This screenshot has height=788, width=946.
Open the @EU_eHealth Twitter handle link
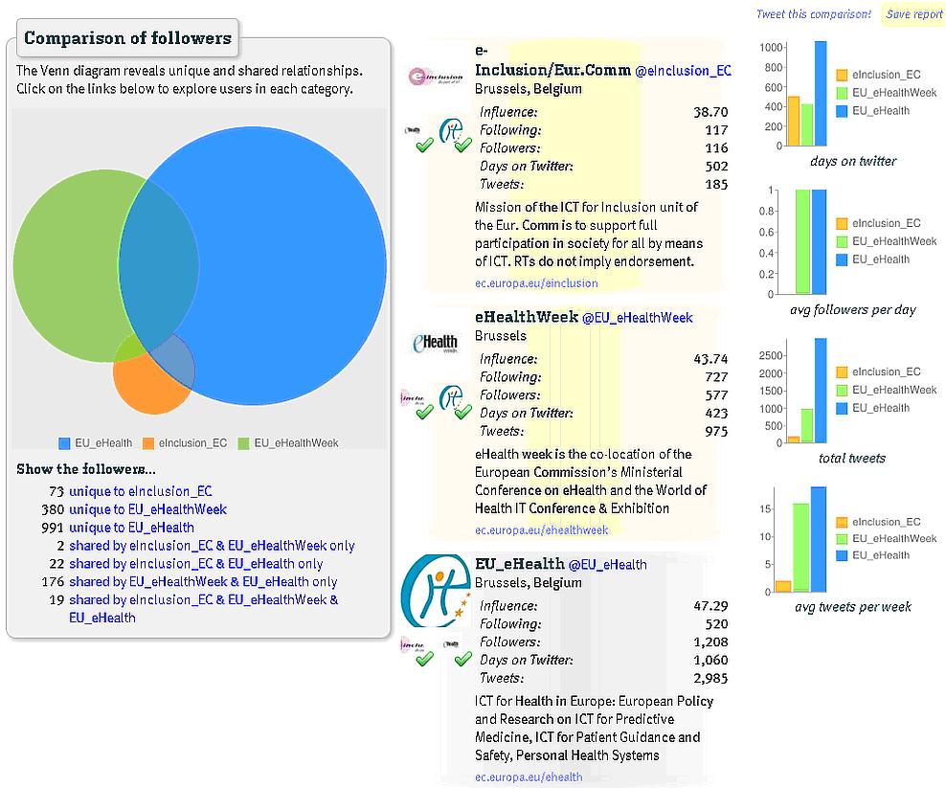pos(607,565)
